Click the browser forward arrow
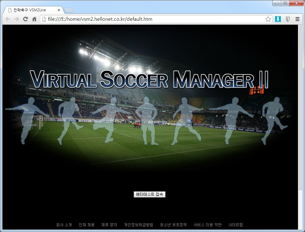 pos(16,19)
